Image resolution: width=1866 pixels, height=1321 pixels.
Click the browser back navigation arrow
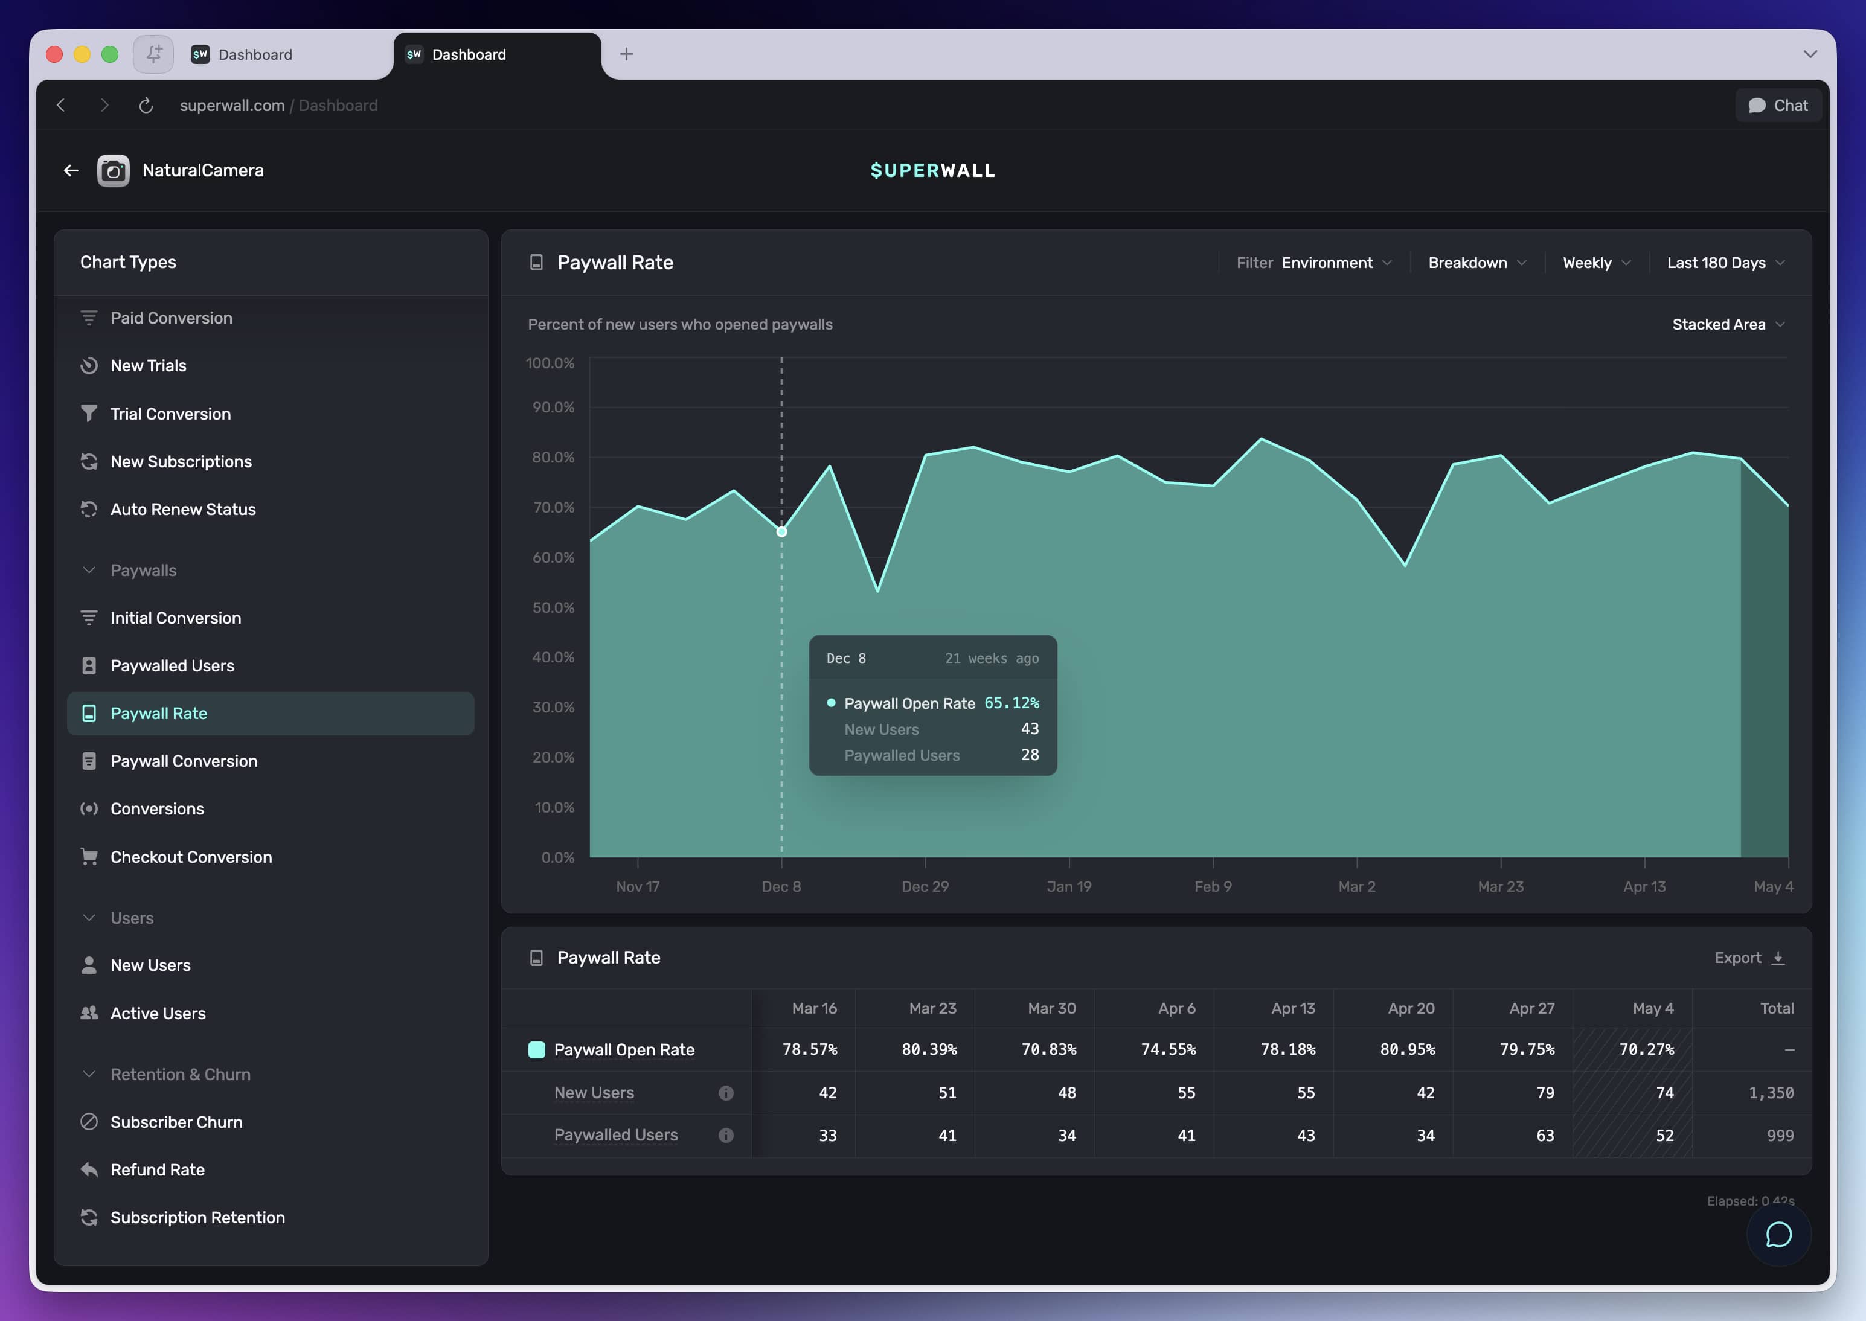coord(61,106)
